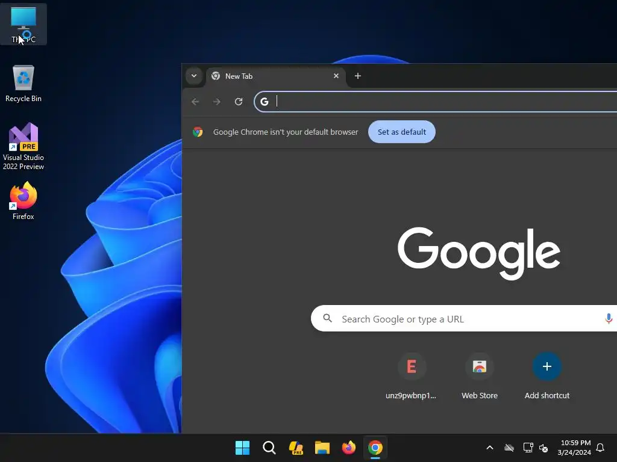Focus the Chrome address bar
This screenshot has width=617, height=462.
click(x=436, y=102)
